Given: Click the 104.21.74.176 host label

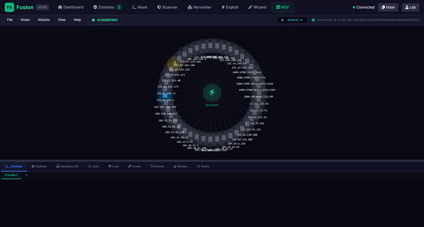Looking at the screenshot, I should 168,120.
